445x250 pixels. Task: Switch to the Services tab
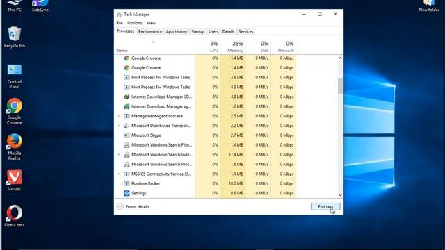pos(245,31)
